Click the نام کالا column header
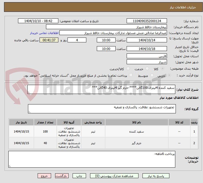This screenshot has width=203, height=183. click(x=137, y=122)
